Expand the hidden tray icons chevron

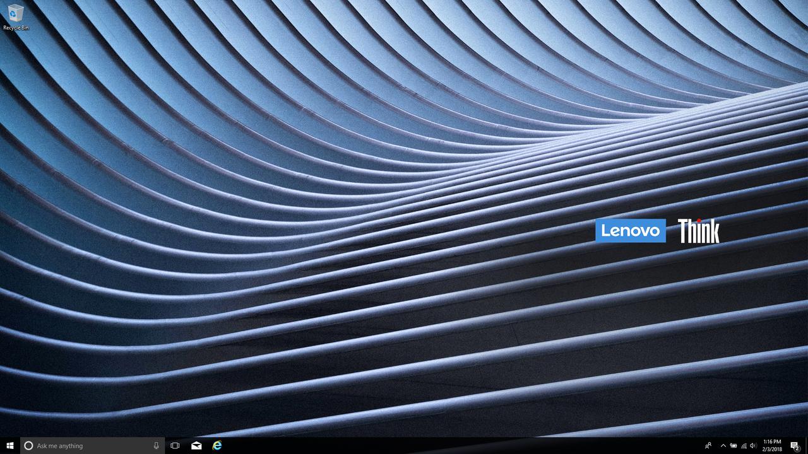[x=723, y=446]
